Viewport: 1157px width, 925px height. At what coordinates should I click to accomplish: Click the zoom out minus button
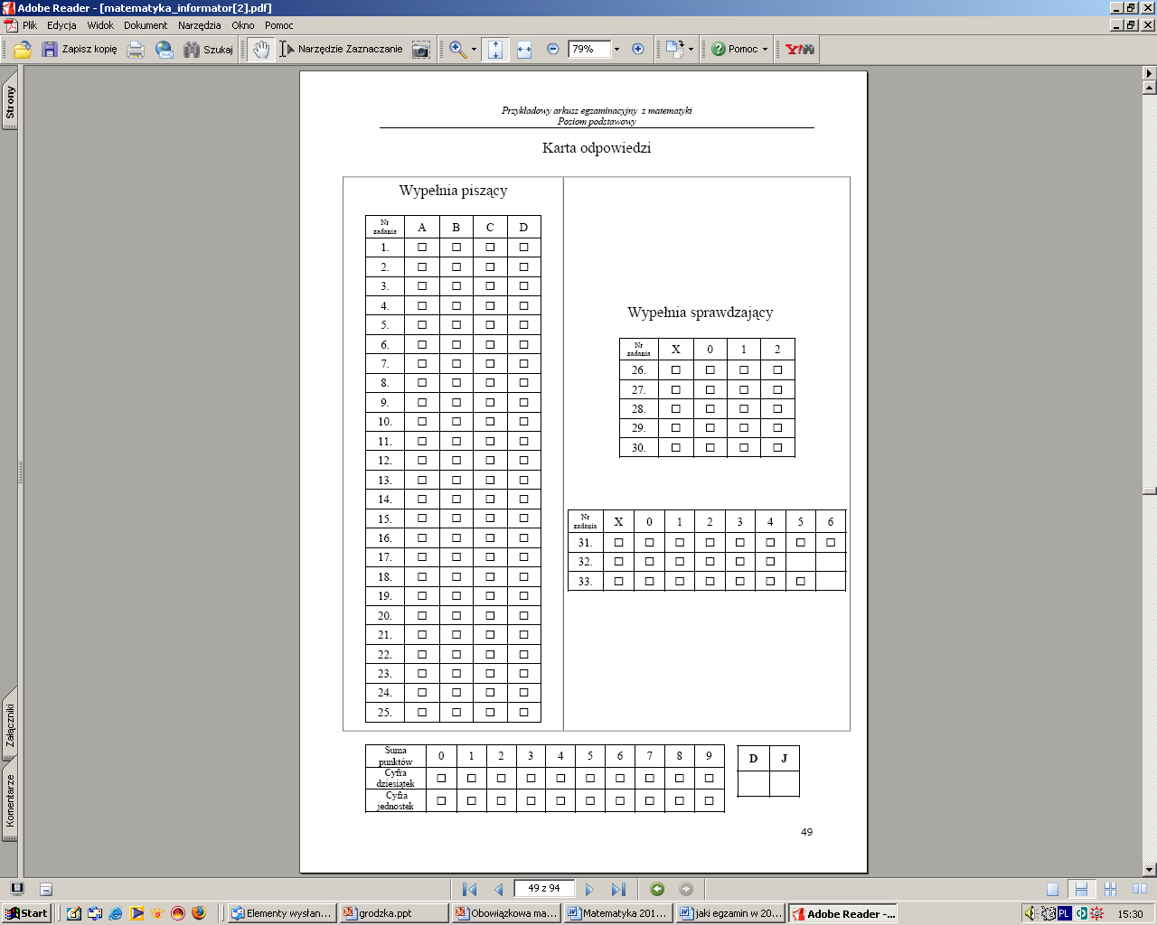(553, 50)
